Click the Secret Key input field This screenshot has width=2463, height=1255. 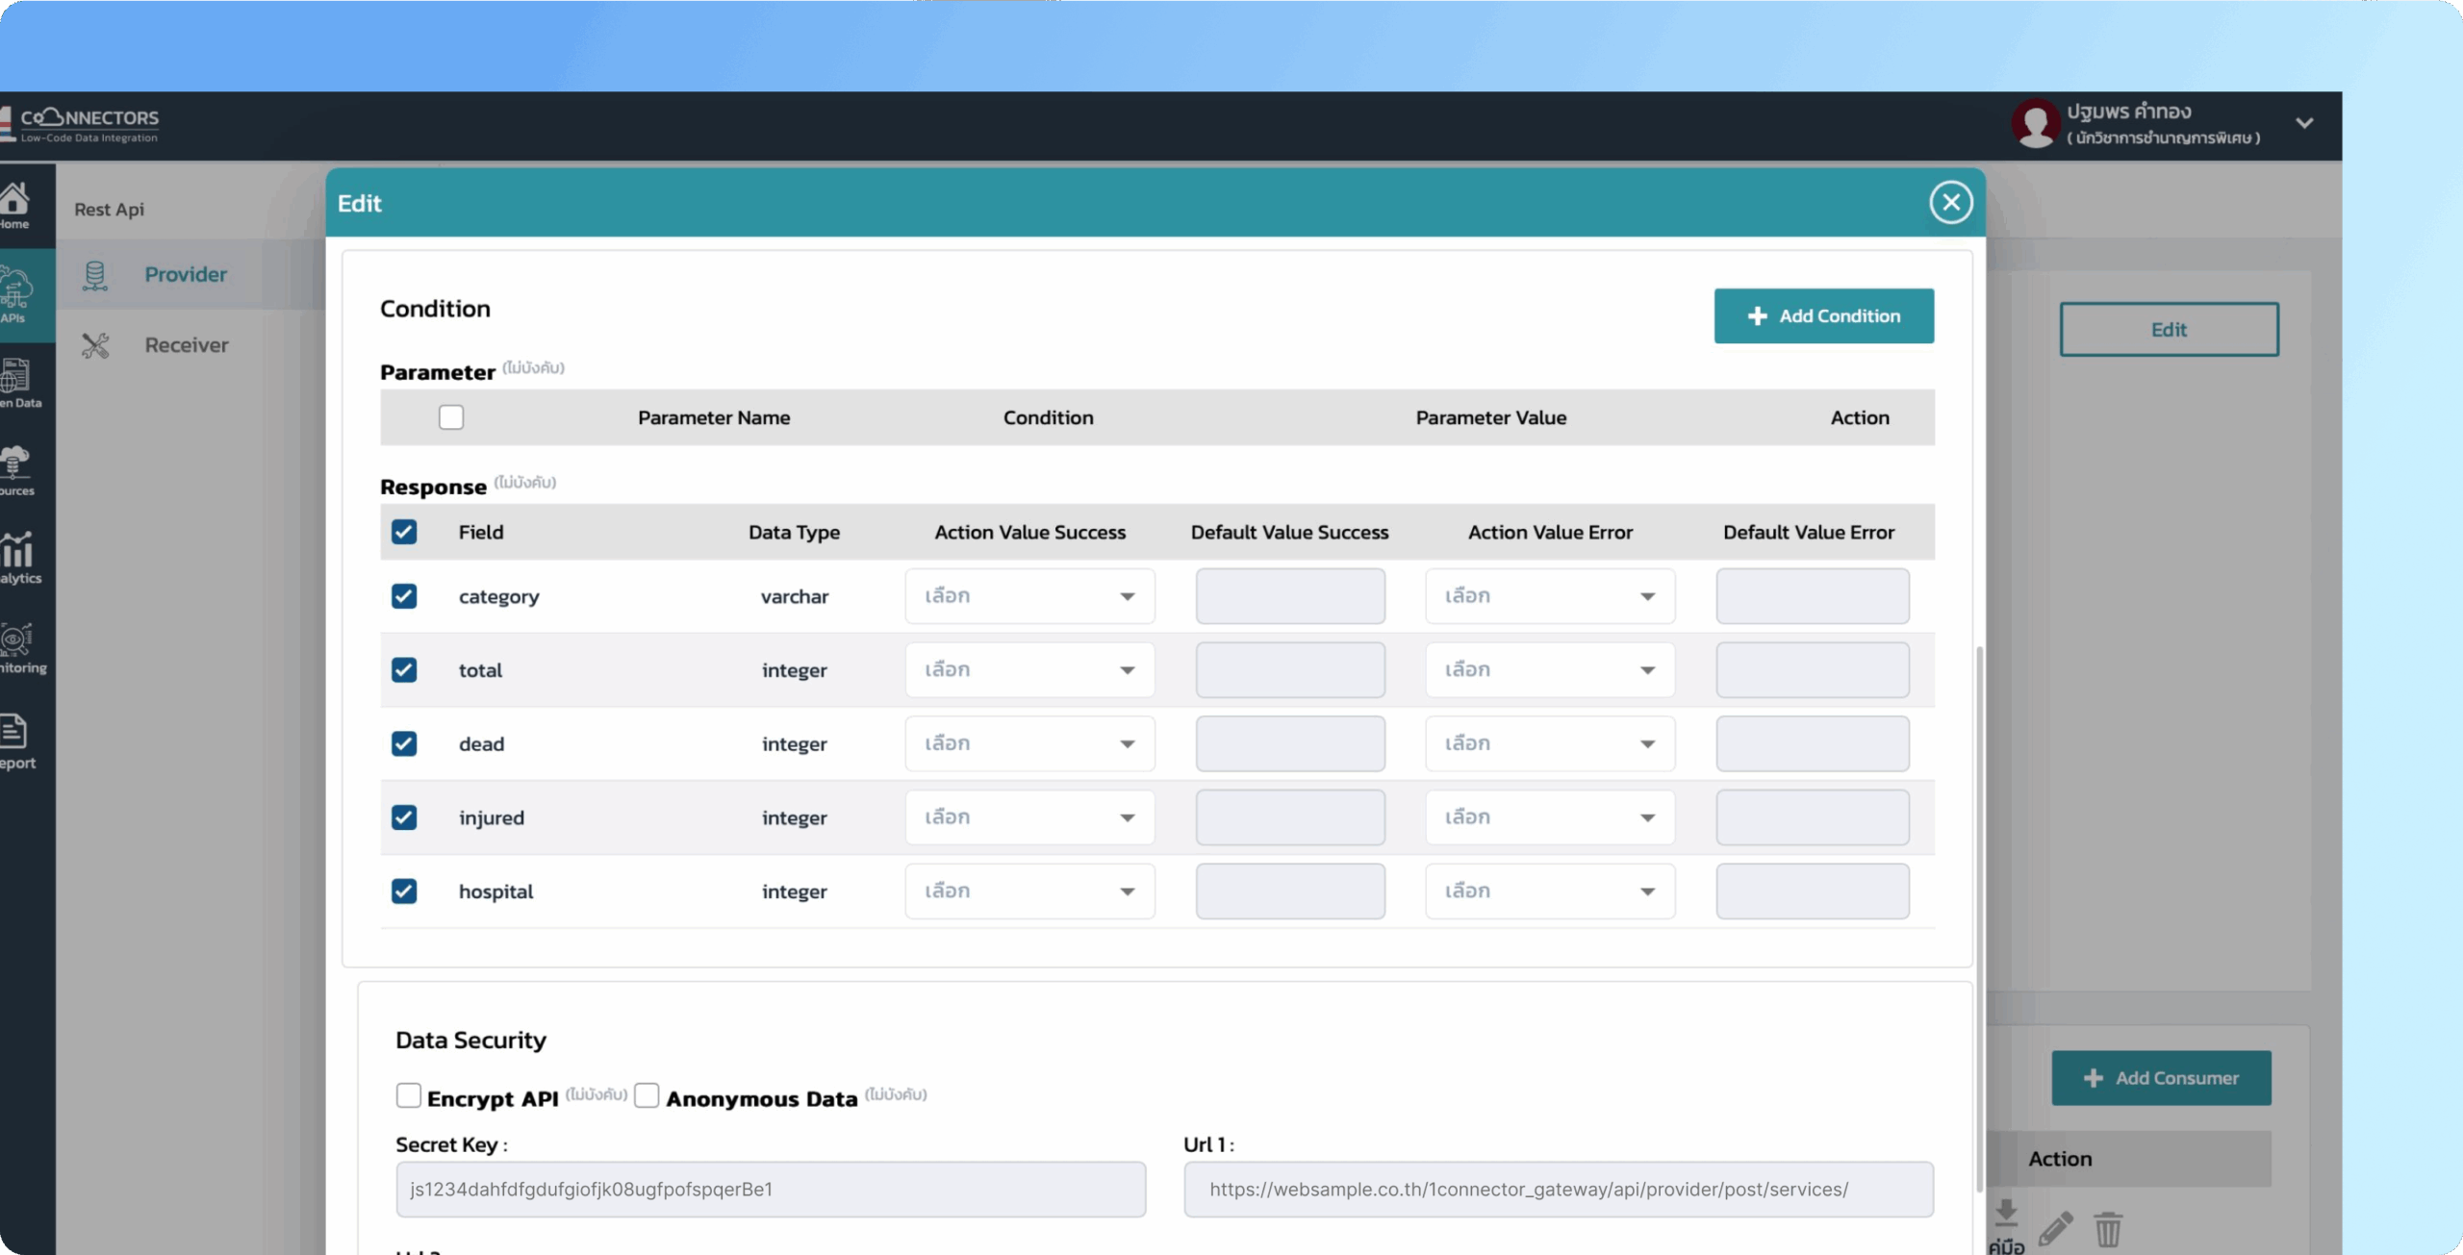coord(770,1190)
